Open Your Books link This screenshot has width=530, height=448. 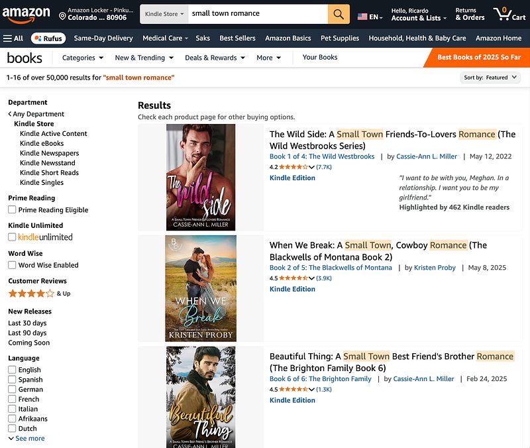point(320,57)
